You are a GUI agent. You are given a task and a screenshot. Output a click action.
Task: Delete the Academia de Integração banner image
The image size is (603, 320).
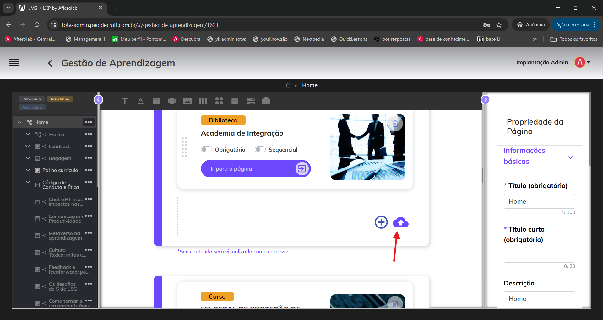coord(395,123)
